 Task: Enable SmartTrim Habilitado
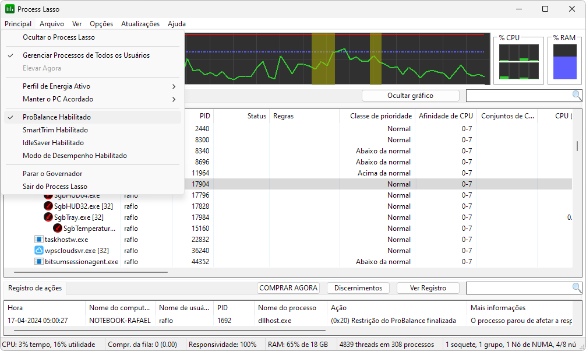click(93, 130)
